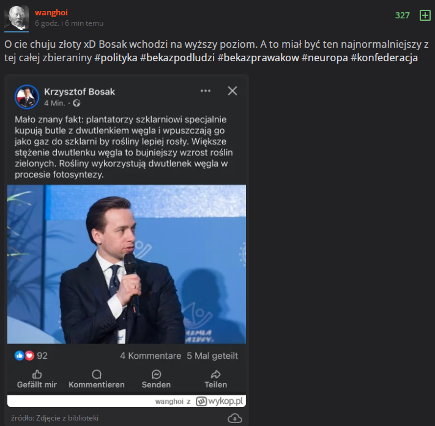Click the globe privacy icon next to 4 Min.
435x426 pixels.
tap(76, 103)
